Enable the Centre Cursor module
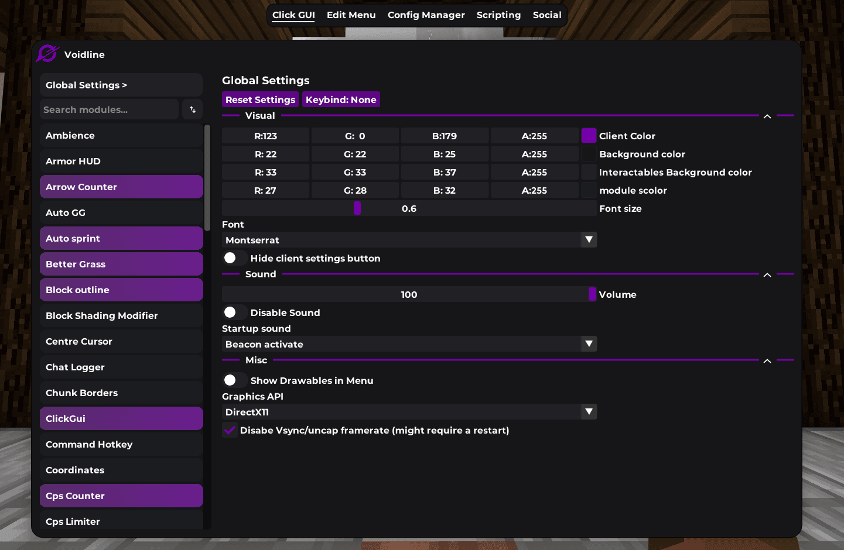This screenshot has height=550, width=844. [121, 341]
